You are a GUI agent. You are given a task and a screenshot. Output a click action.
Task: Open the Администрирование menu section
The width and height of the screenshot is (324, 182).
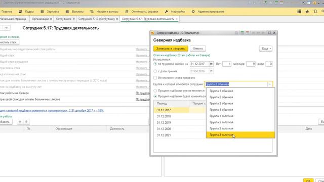tap(208, 12)
